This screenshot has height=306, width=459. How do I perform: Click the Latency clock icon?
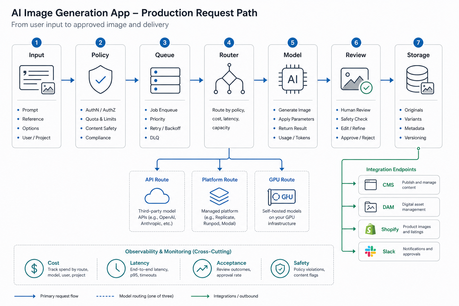(116, 268)
